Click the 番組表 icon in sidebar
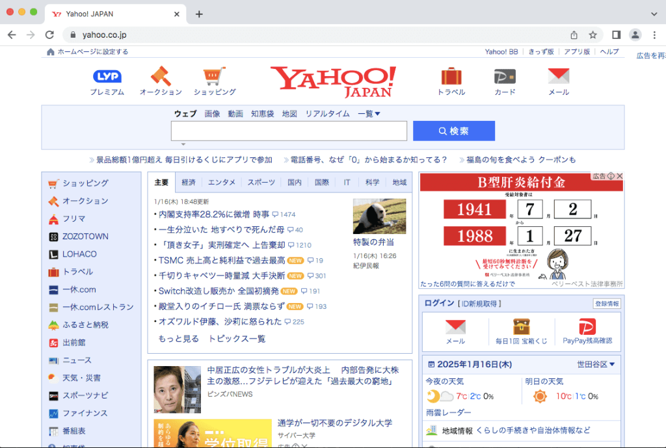This screenshot has width=666, height=448. tap(53, 432)
